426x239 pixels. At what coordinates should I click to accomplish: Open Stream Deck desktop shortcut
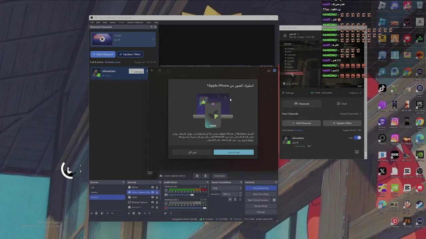point(420,223)
